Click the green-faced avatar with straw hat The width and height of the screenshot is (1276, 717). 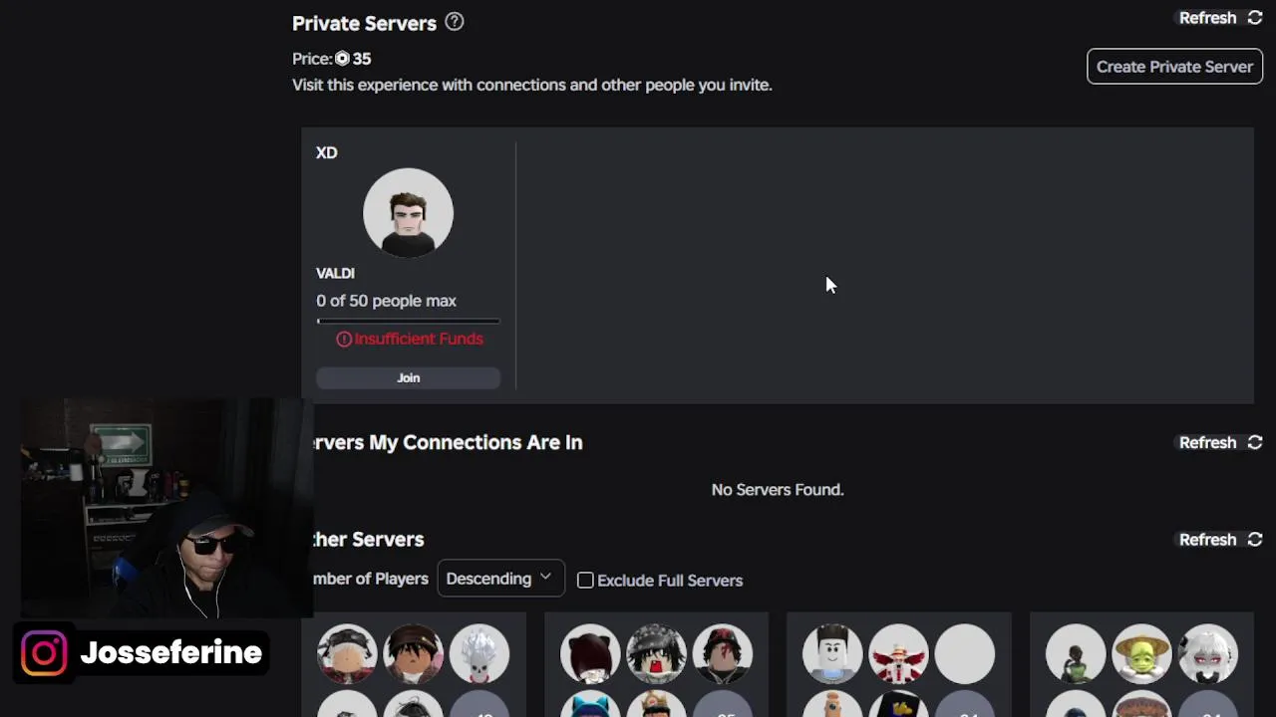1141,653
